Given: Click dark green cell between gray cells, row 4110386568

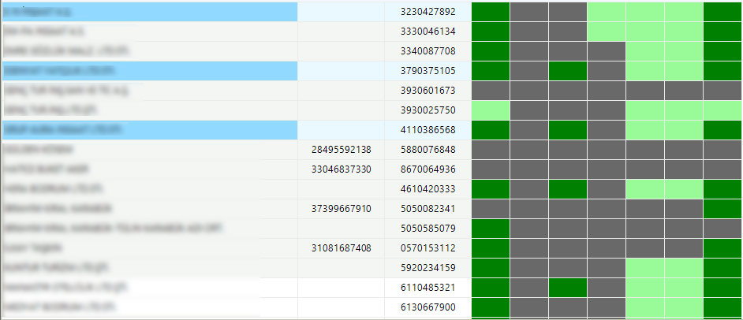Looking at the screenshot, I should pos(568,130).
